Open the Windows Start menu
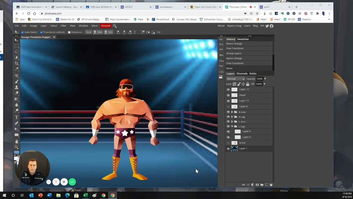The width and height of the screenshot is (353, 199). 4,195
